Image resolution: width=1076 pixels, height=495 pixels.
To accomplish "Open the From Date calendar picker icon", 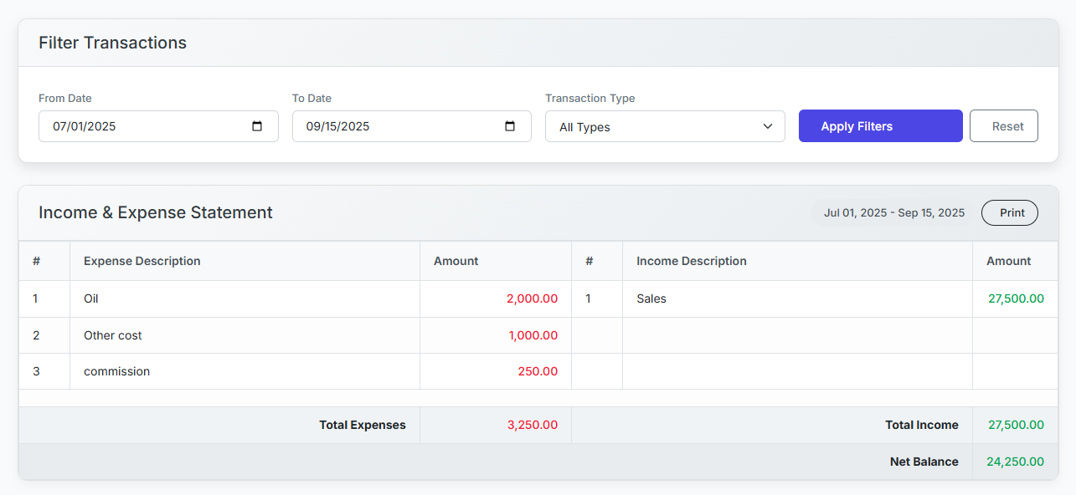I will coord(257,126).
